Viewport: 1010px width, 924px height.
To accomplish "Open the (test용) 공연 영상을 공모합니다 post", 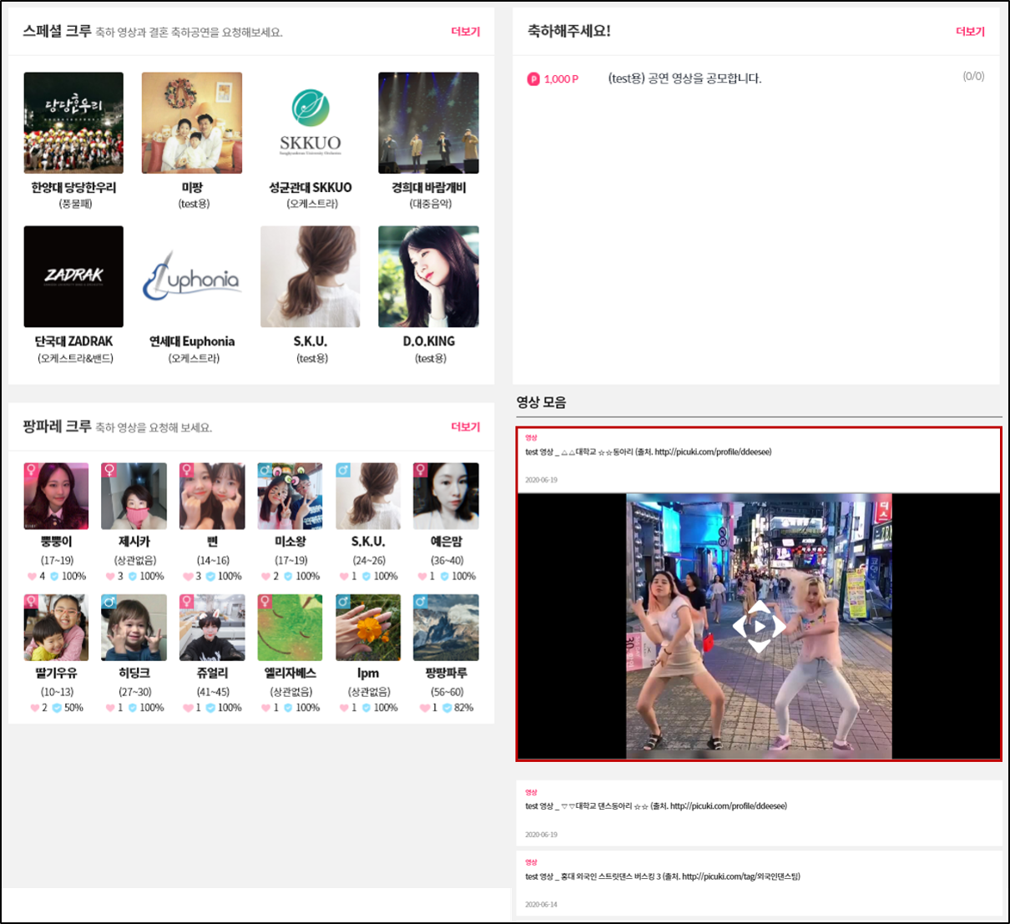I will tap(684, 78).
